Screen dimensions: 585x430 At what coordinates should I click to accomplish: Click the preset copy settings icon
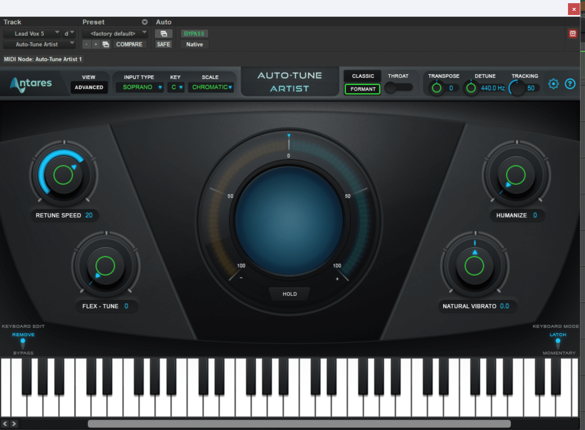tap(106, 44)
